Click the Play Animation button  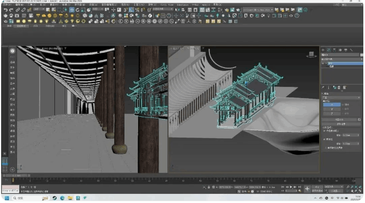click(x=291, y=187)
